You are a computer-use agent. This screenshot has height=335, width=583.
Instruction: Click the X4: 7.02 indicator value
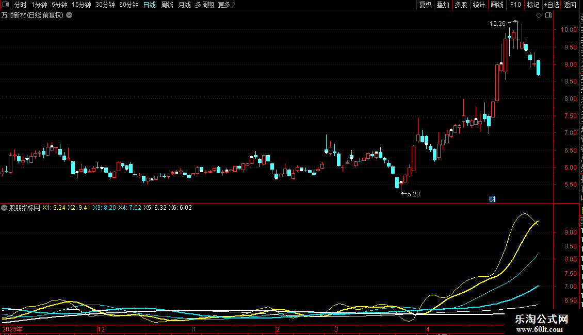[x=130, y=208]
